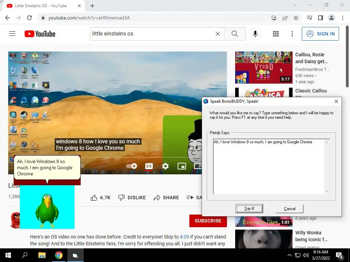This screenshot has height=262, width=350.
Task: Open notification center with 4 notifications
Action: click(339, 256)
